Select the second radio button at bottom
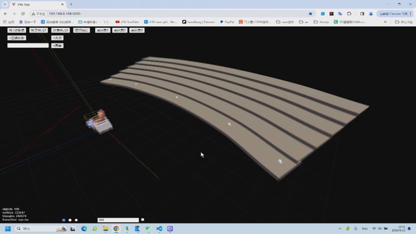 [70, 220]
